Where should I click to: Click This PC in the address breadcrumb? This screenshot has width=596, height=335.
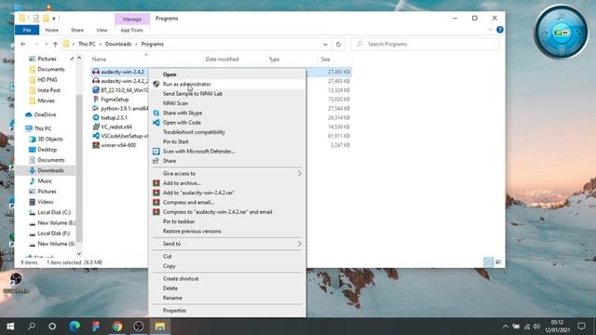tap(87, 44)
